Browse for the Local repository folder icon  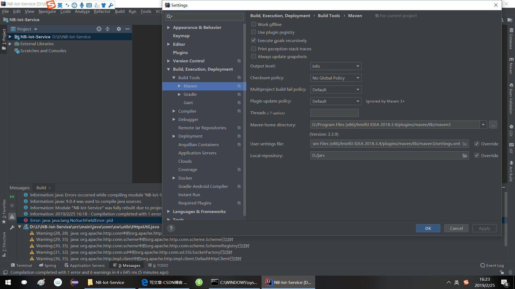click(465, 155)
